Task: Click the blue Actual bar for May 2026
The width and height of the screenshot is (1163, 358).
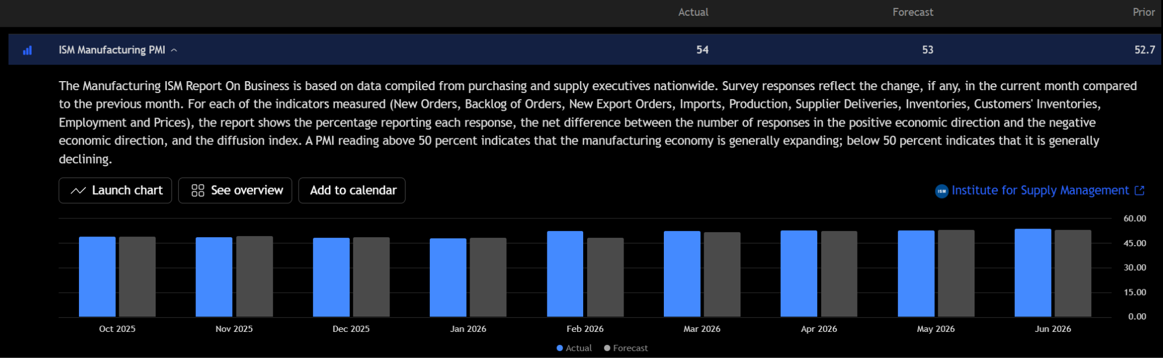Action: pyautogui.click(x=916, y=273)
